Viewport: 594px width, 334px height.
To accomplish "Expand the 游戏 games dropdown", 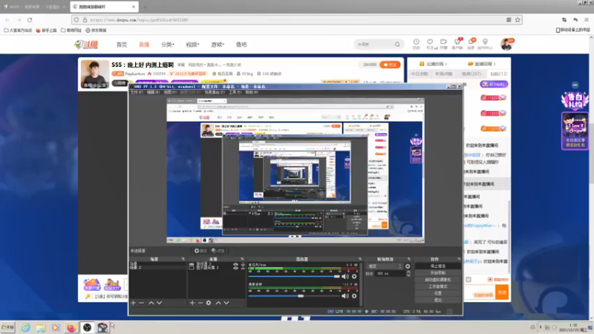I will point(218,45).
